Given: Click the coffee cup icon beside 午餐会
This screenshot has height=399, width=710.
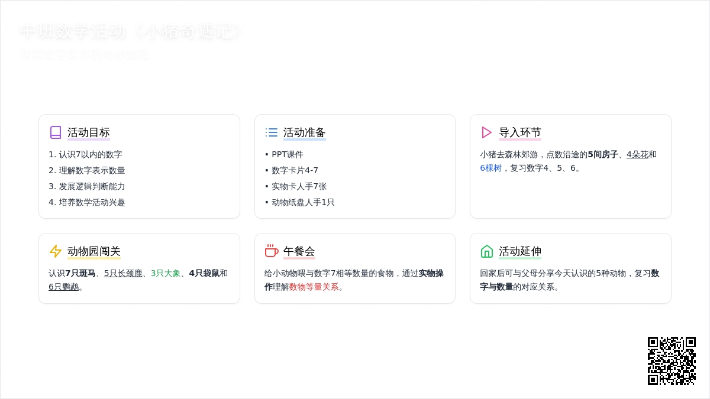Looking at the screenshot, I should pyautogui.click(x=272, y=251).
